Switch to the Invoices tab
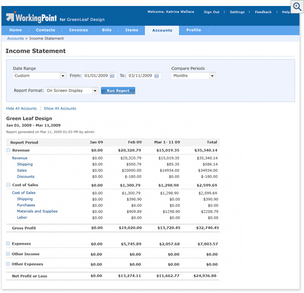Screen dimensions: 304x293 click(79, 30)
